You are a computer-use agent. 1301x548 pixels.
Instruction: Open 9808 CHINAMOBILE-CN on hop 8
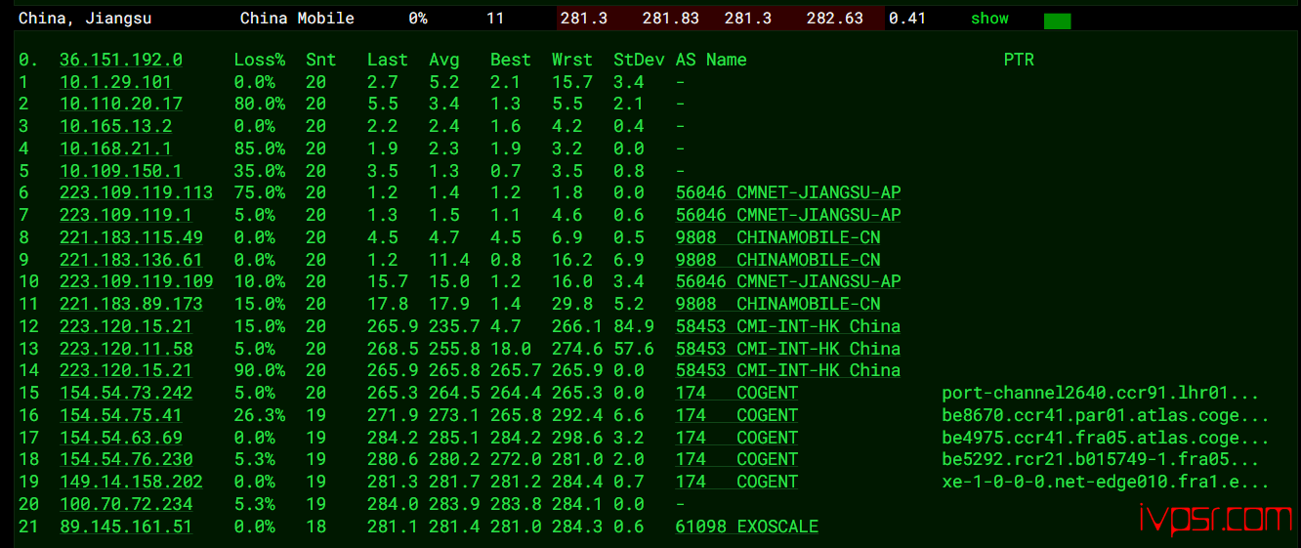[777, 237]
